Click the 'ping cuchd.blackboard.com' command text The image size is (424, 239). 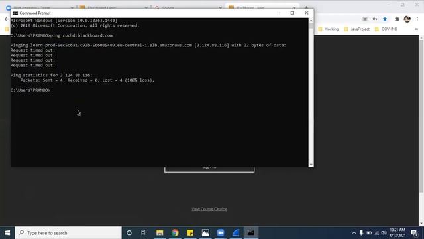click(81, 35)
